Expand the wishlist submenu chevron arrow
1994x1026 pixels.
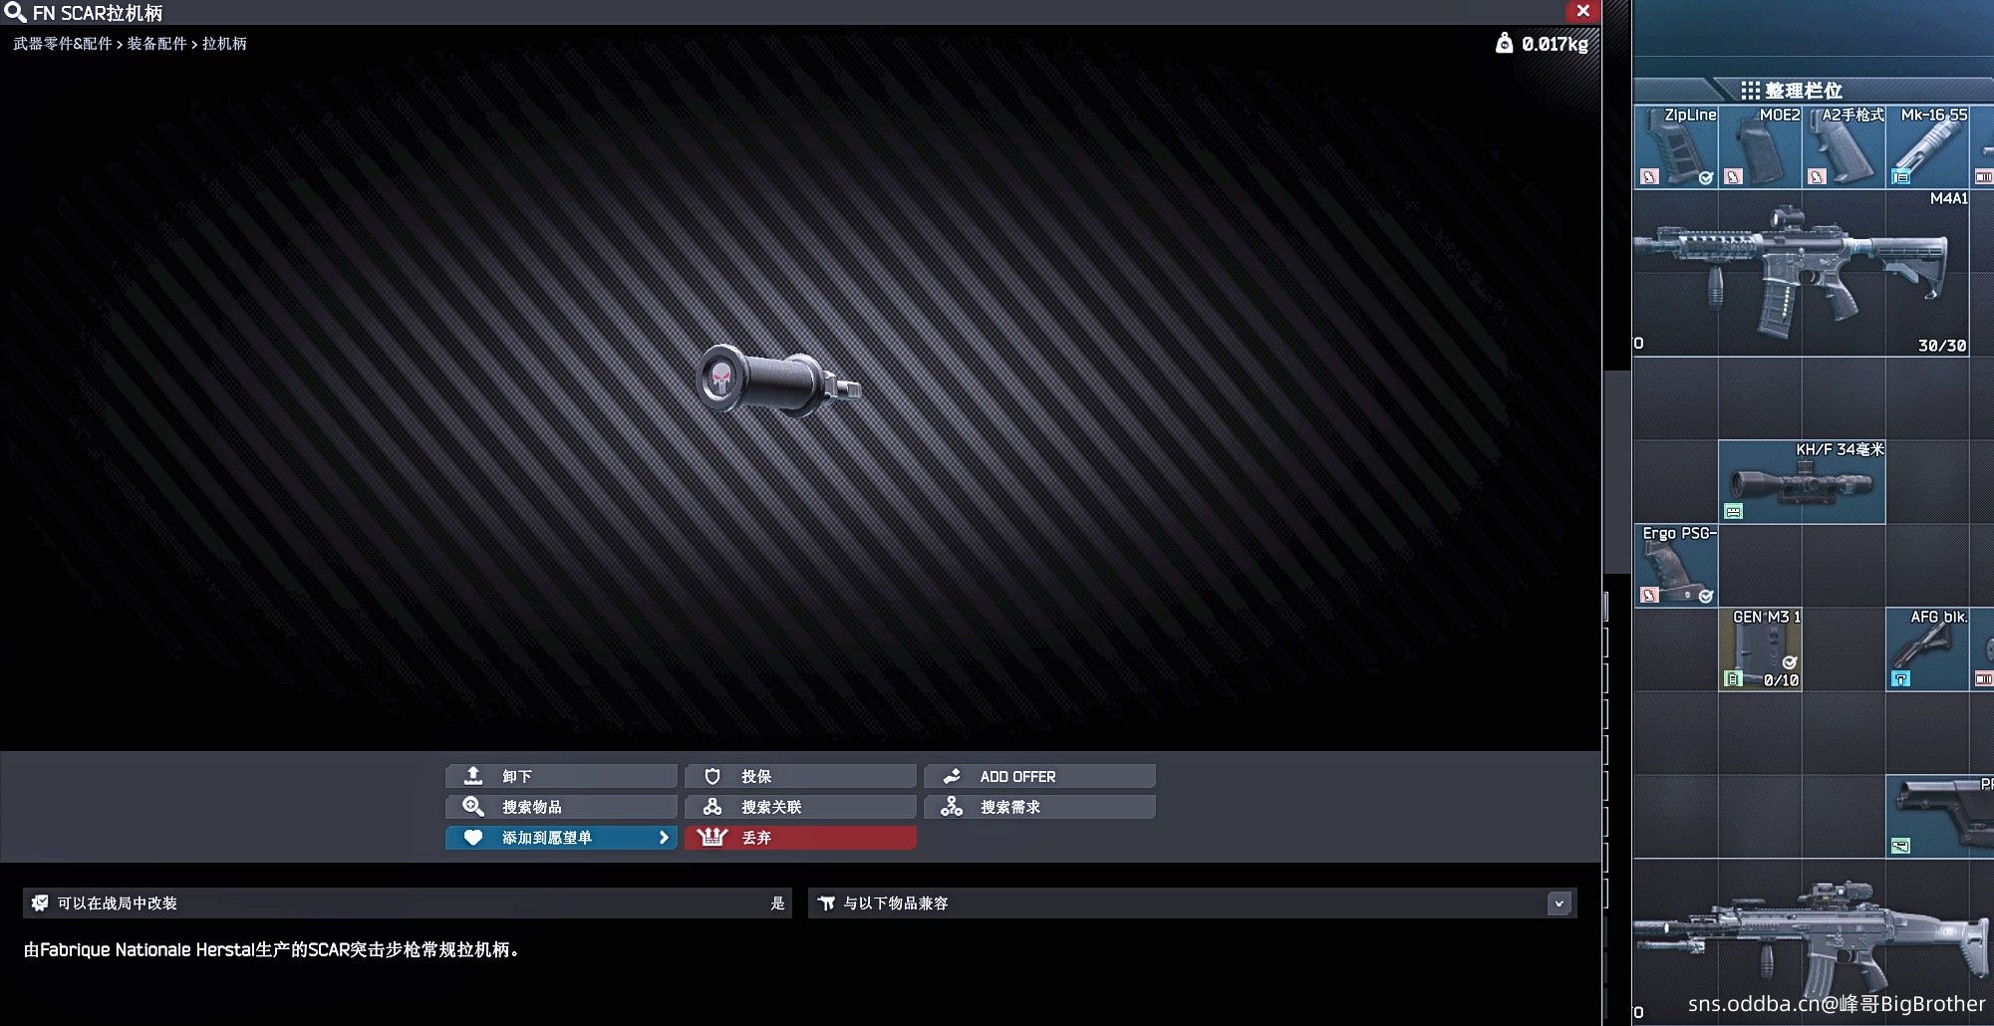point(664,838)
